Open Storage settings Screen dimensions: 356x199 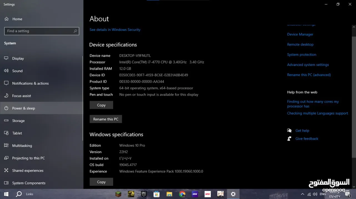(x=42, y=121)
